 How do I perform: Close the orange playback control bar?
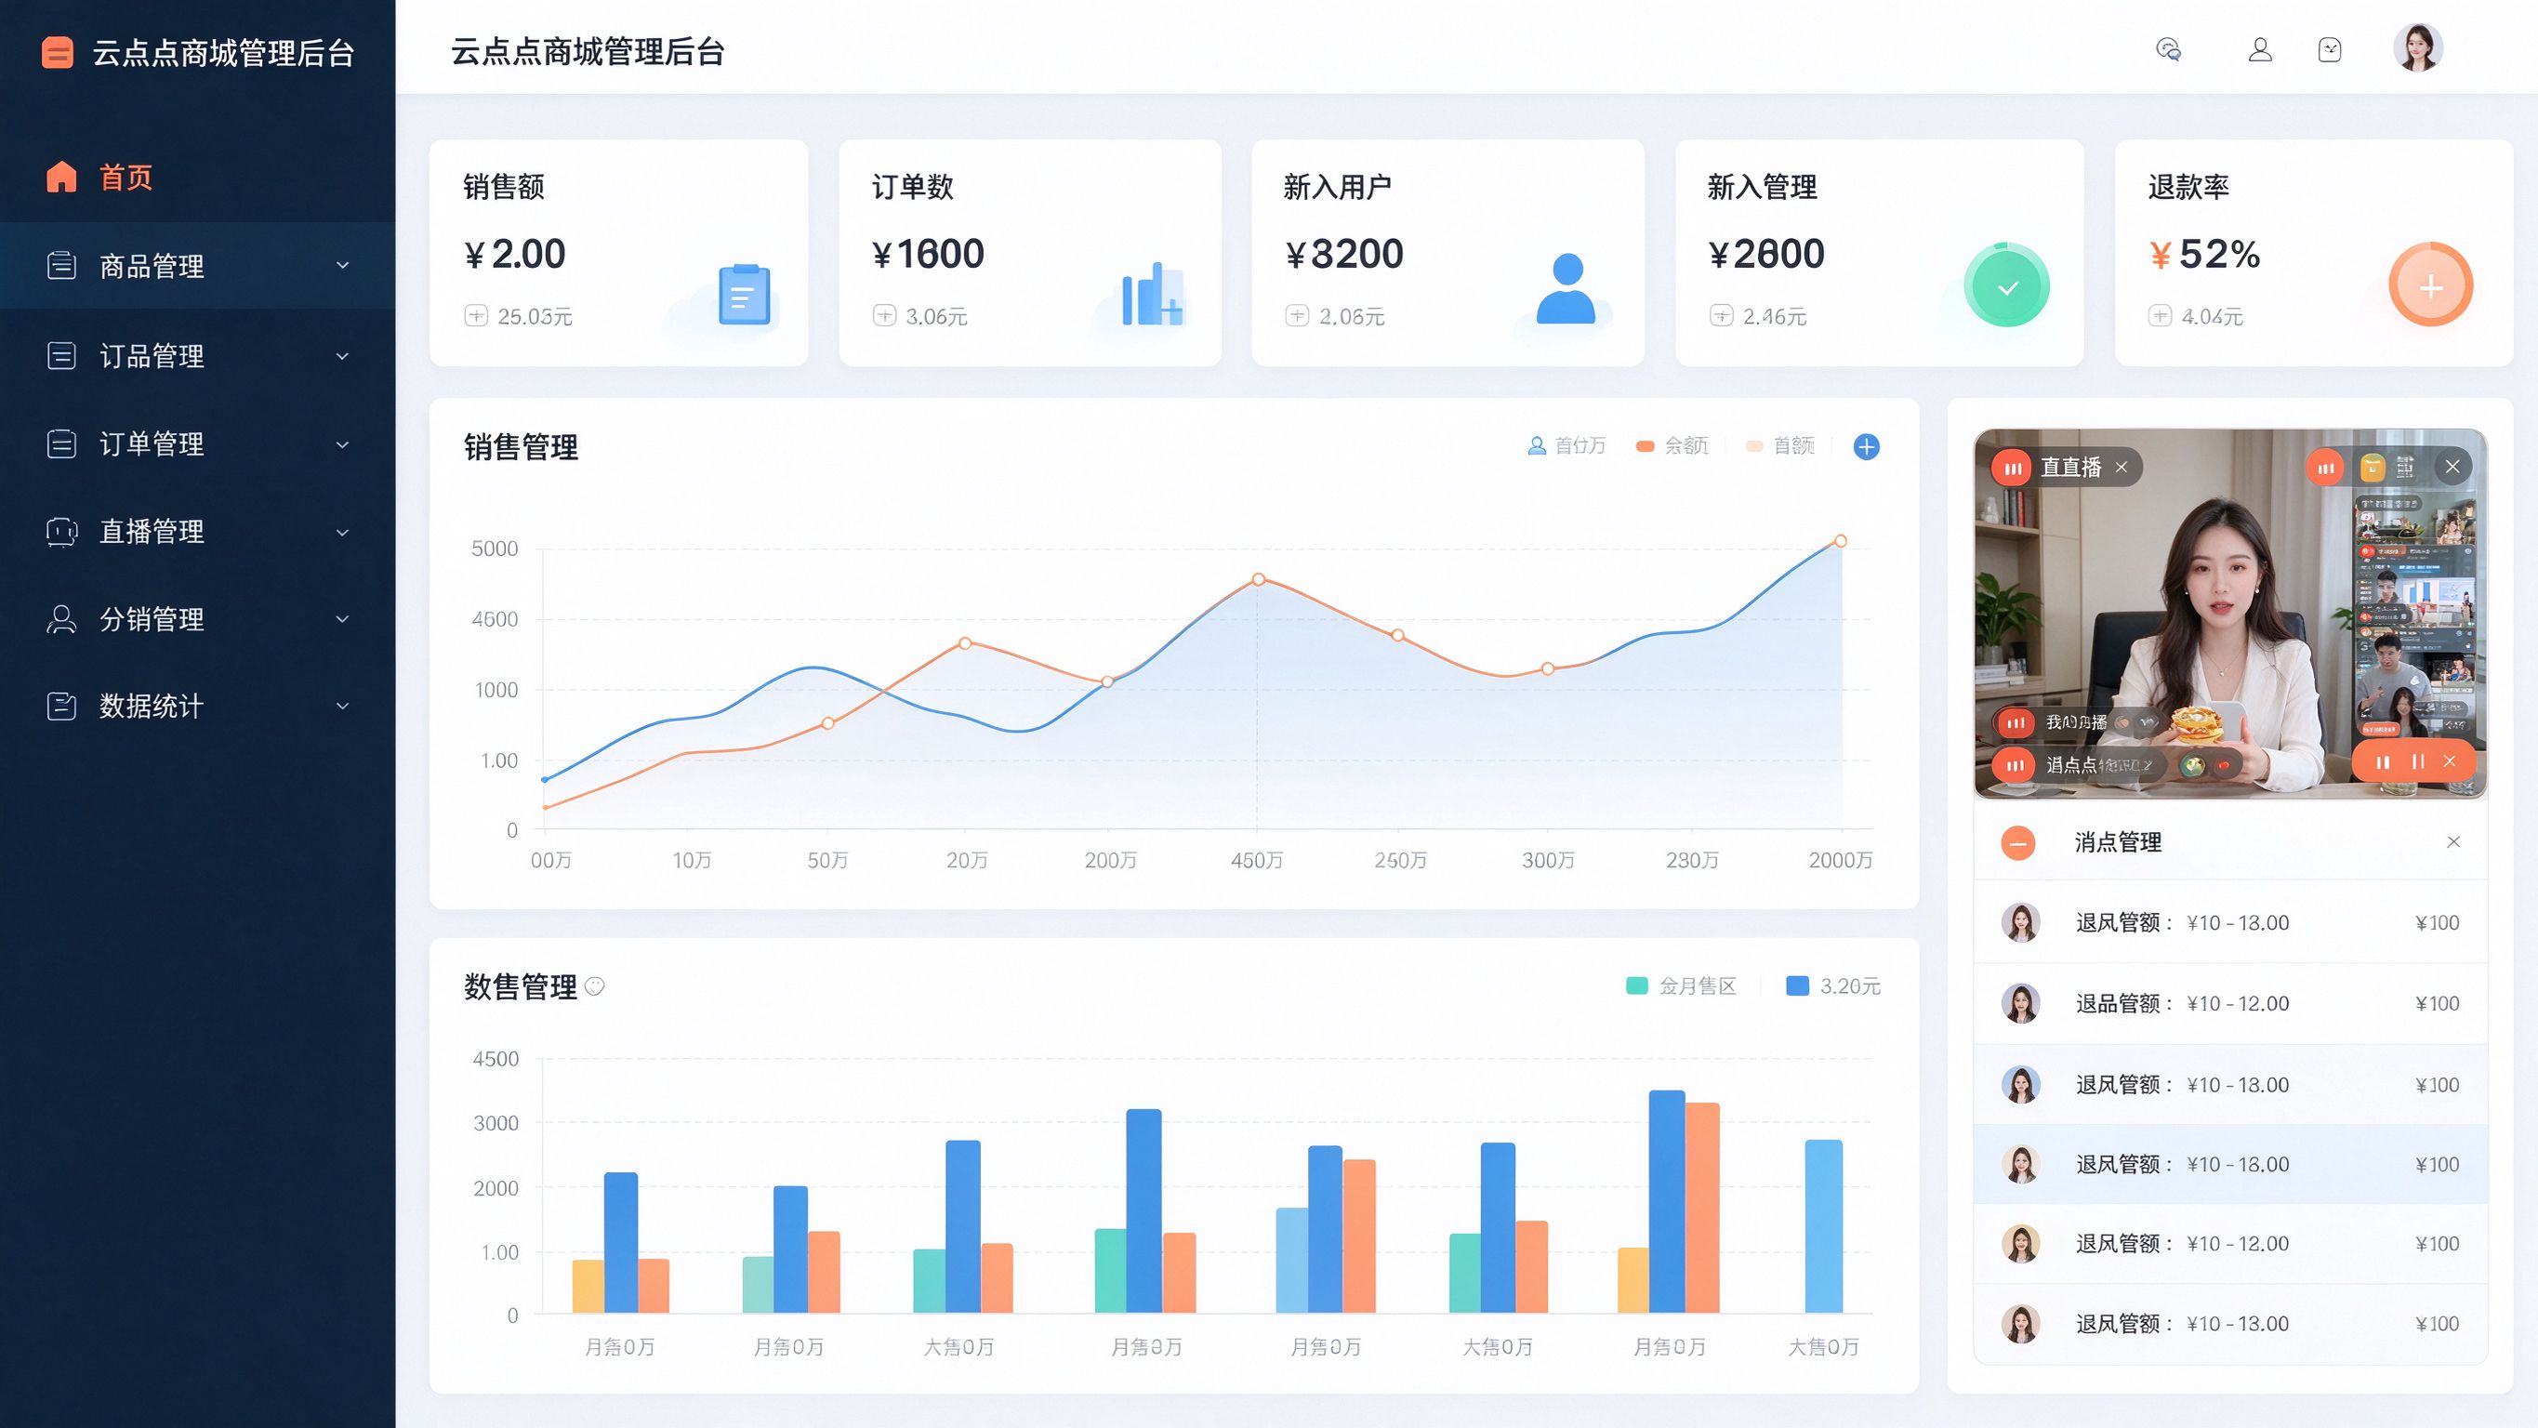(x=2450, y=760)
